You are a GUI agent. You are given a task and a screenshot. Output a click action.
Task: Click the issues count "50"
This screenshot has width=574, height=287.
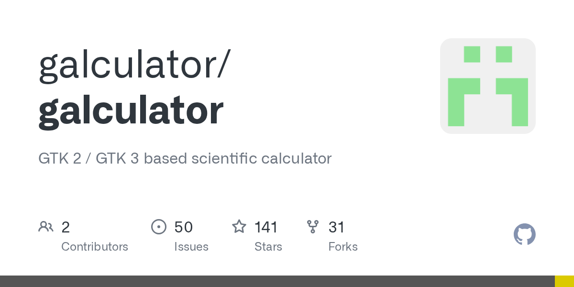click(183, 227)
